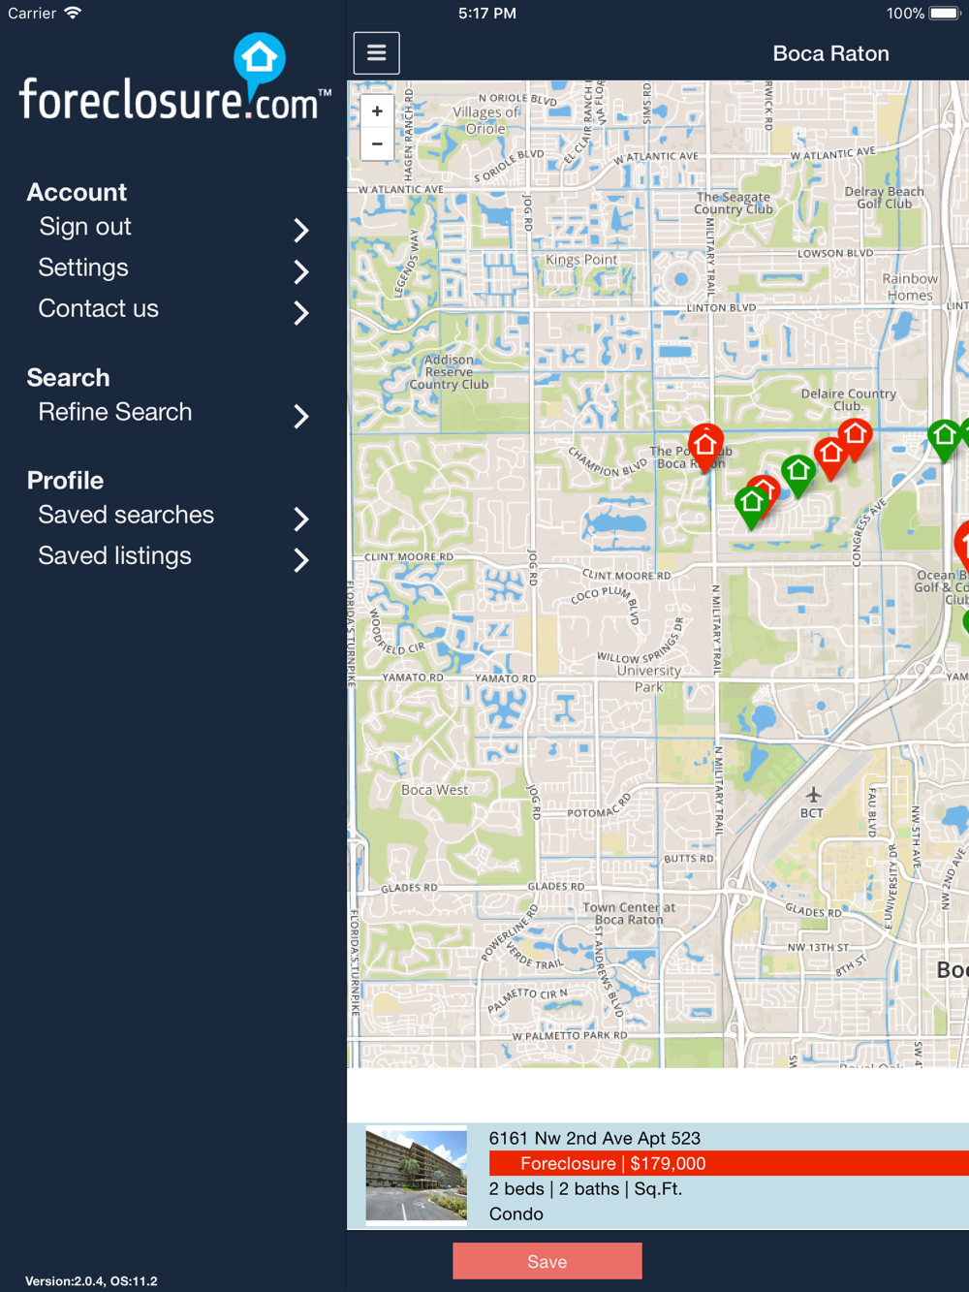Viewport: 969px width, 1292px height.
Task: Click the version 2.0.4 text
Action: point(91,1280)
